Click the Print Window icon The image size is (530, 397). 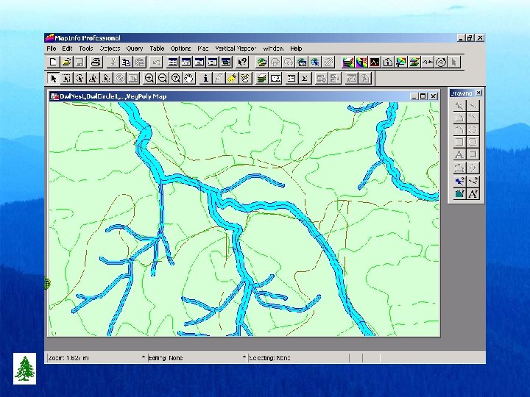point(96,62)
